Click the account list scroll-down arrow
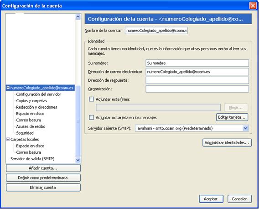 tap(78, 160)
